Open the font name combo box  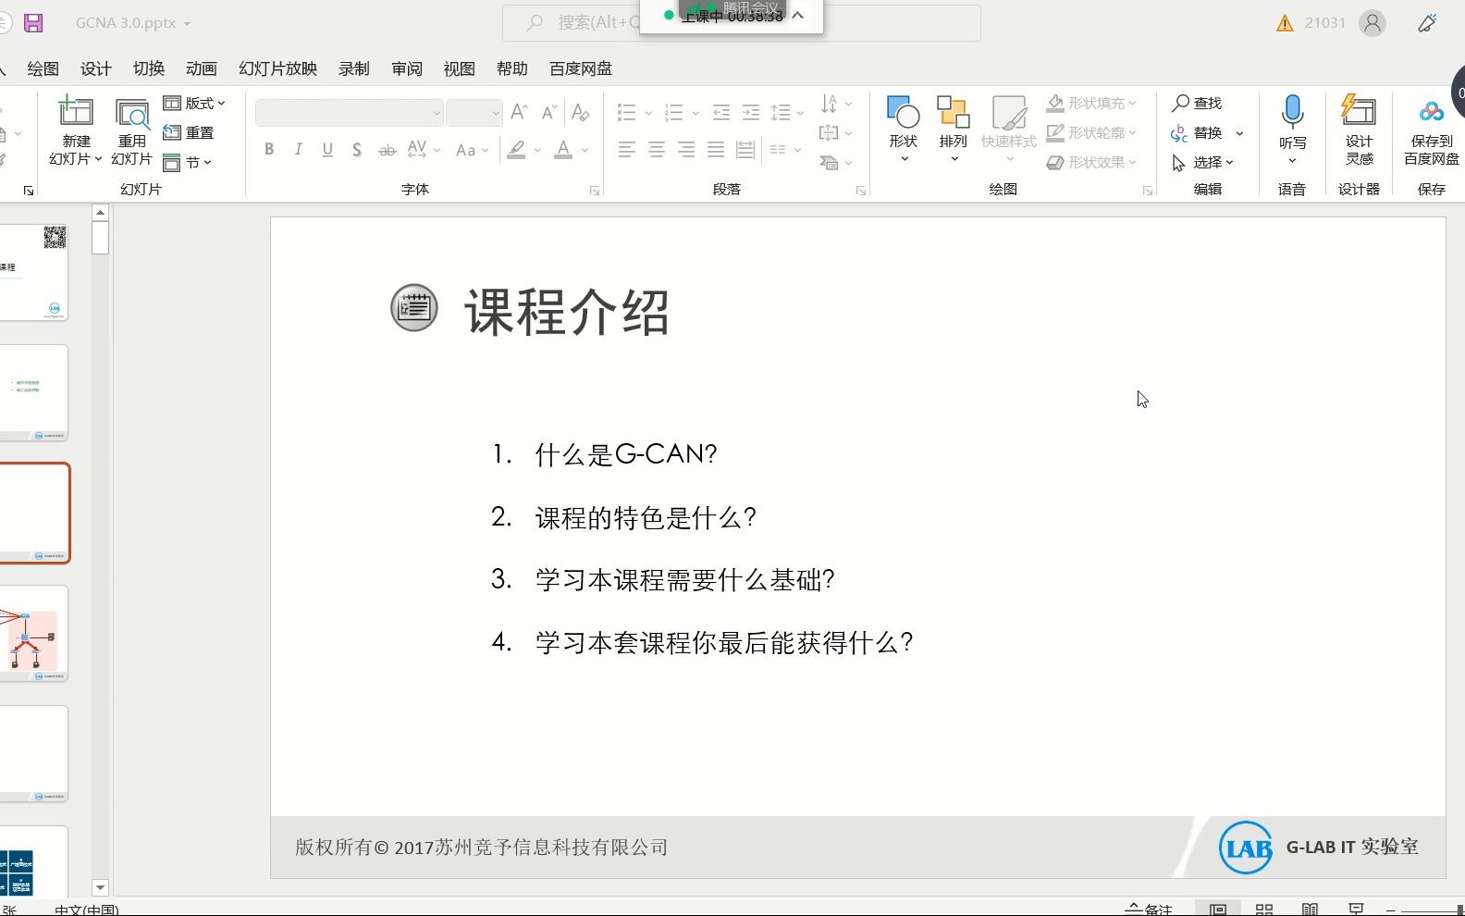pos(350,113)
